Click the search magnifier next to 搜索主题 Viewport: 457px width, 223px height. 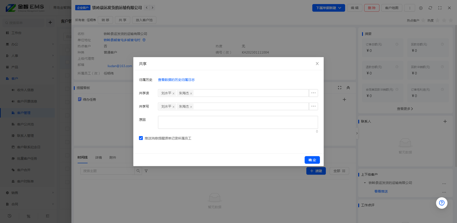pos(138,171)
